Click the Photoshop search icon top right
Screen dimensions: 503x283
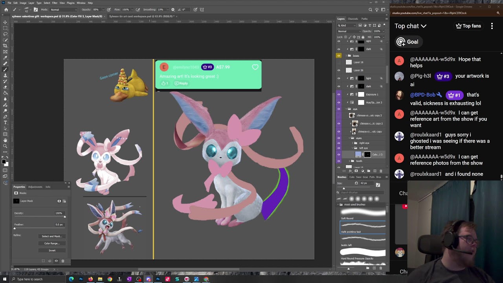click(370, 9)
